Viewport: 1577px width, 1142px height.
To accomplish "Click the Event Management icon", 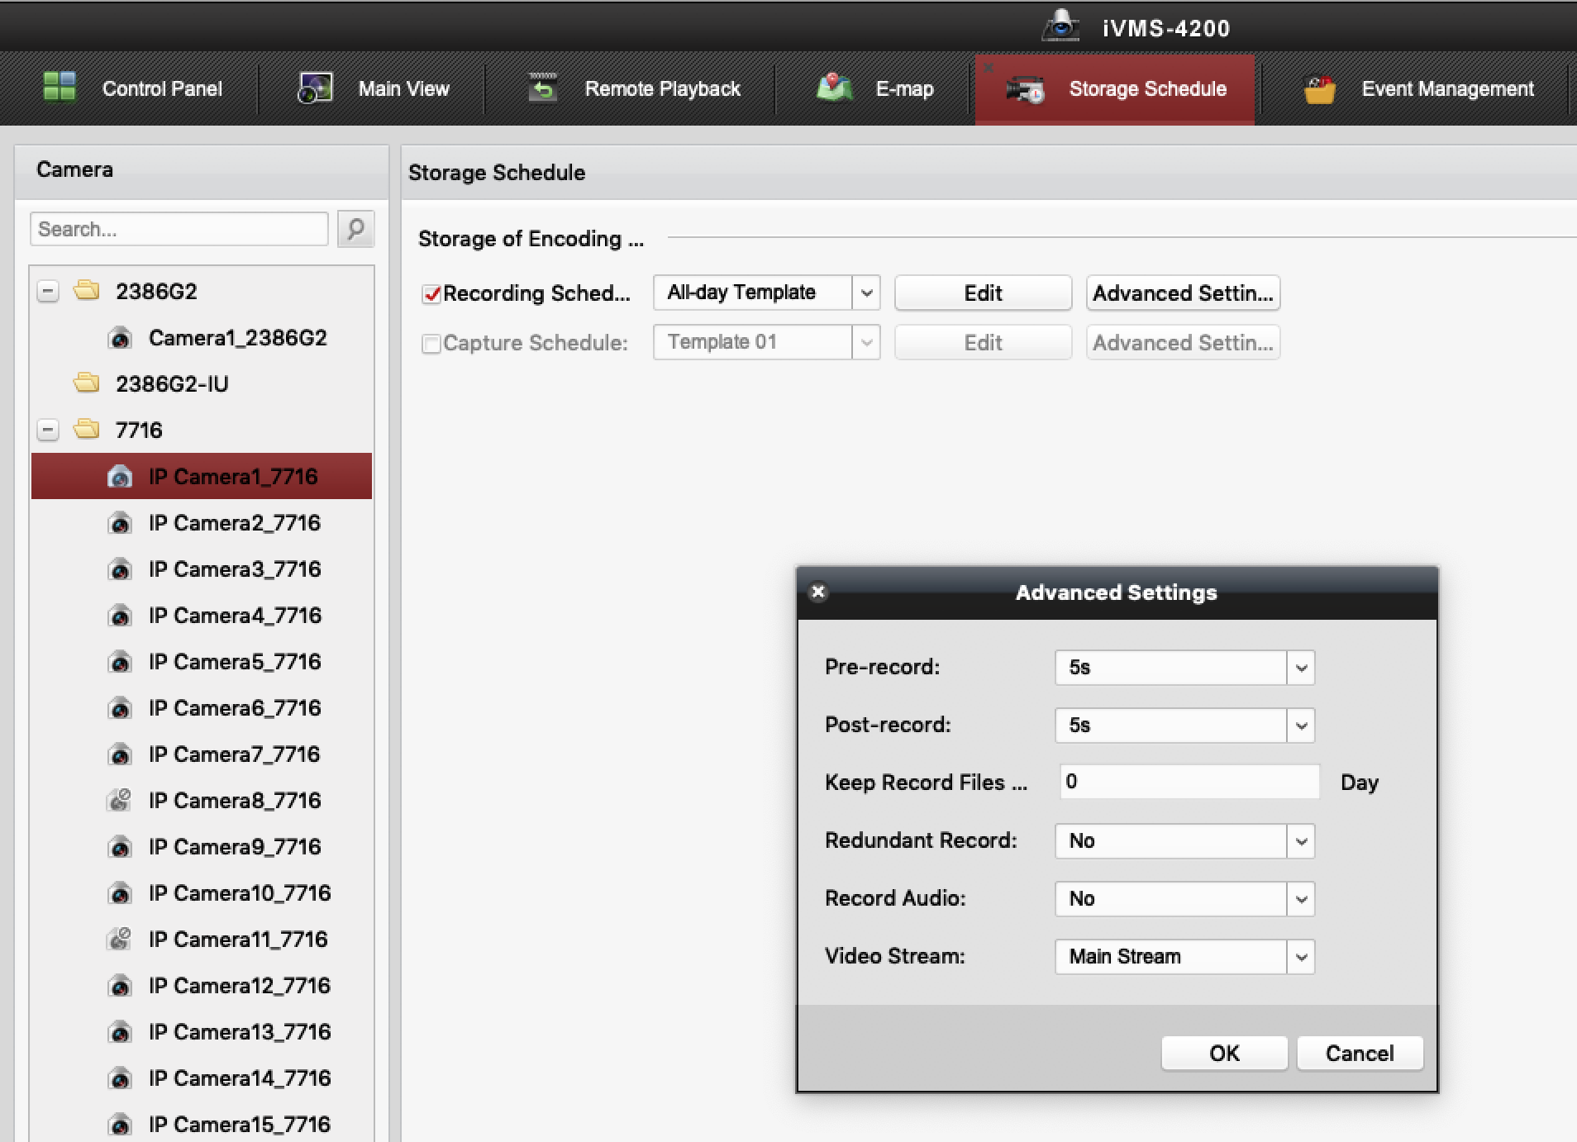I will point(1319,89).
